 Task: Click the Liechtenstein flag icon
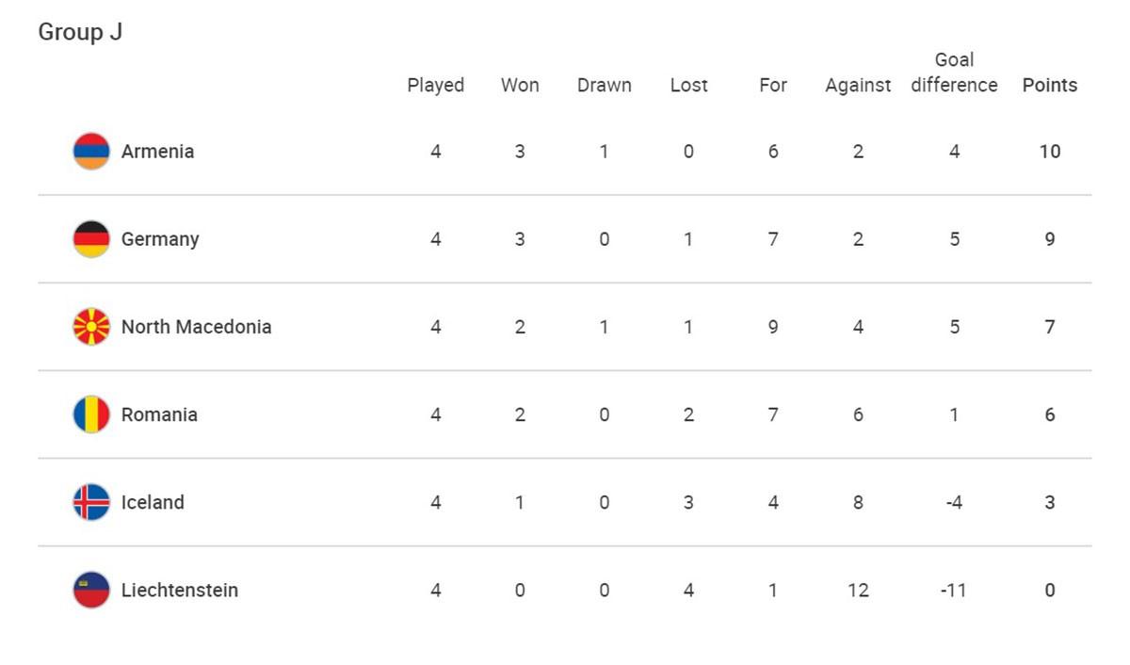tap(91, 590)
